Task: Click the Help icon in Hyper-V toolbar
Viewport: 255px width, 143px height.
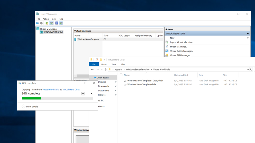Action: [x=57, y=23]
